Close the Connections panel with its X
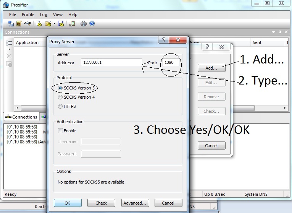 coord(286,32)
